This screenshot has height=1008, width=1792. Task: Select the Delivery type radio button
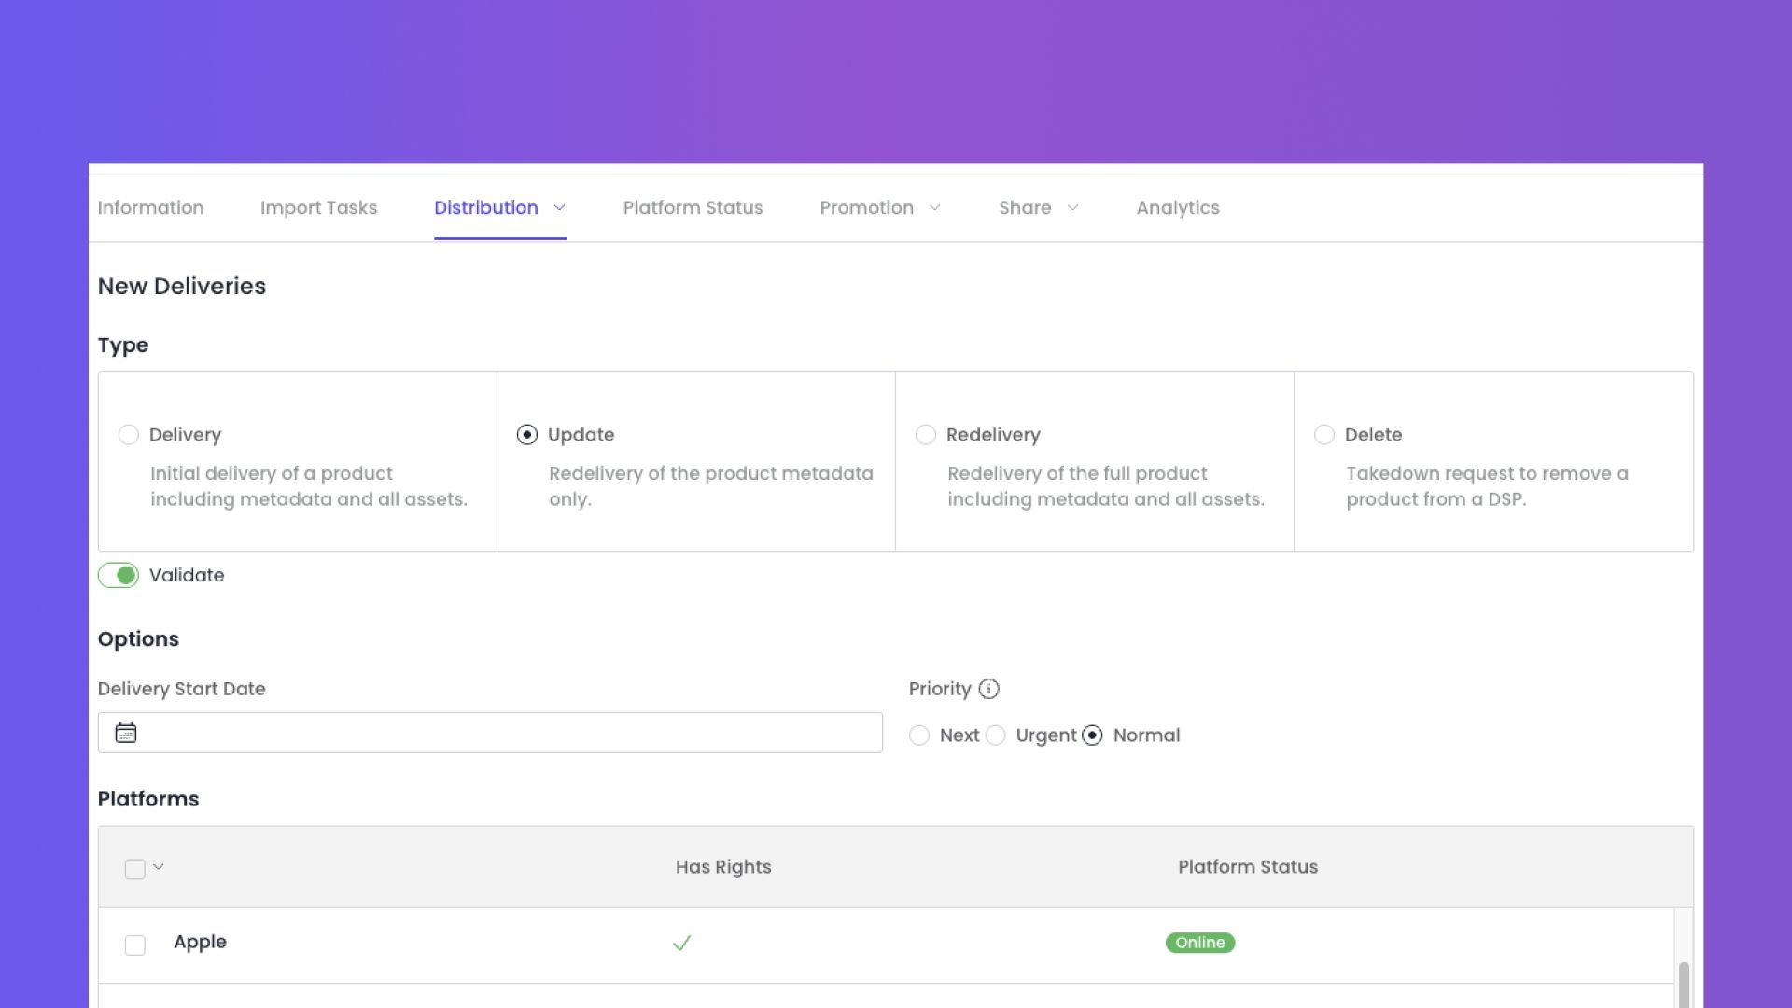click(x=129, y=435)
